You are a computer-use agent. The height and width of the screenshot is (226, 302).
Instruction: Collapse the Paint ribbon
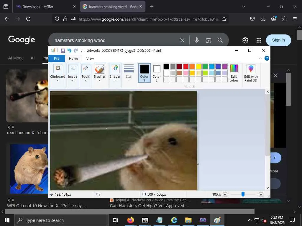[260, 58]
